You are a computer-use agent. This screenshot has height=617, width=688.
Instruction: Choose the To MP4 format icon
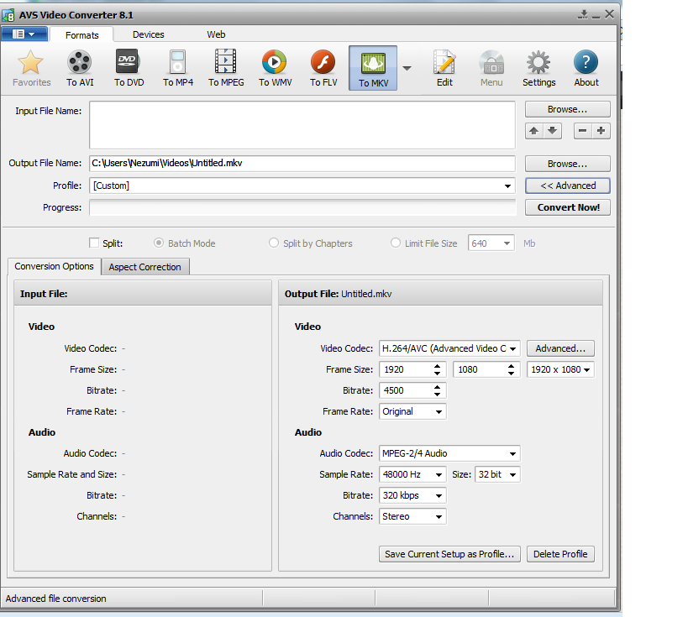click(177, 67)
